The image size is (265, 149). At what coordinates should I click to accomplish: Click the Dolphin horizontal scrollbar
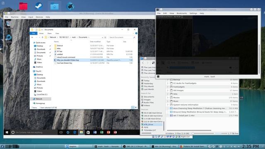(x=189, y=130)
